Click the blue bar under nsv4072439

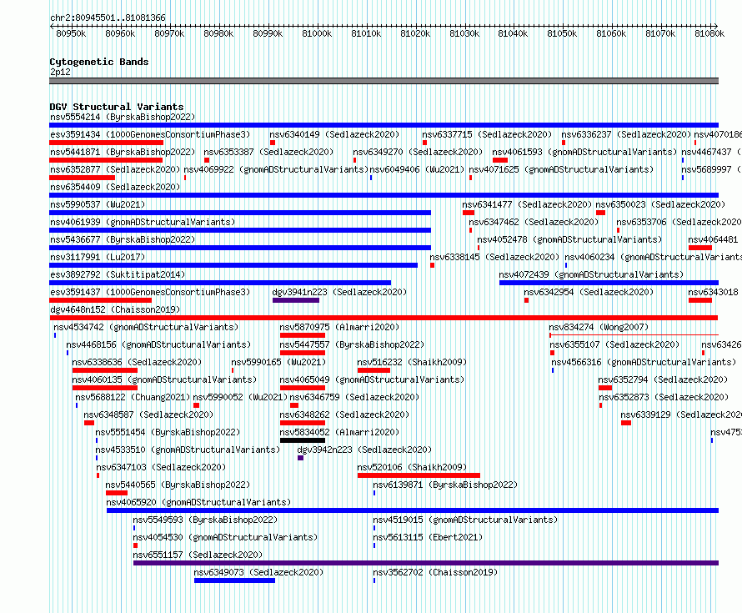[609, 283]
